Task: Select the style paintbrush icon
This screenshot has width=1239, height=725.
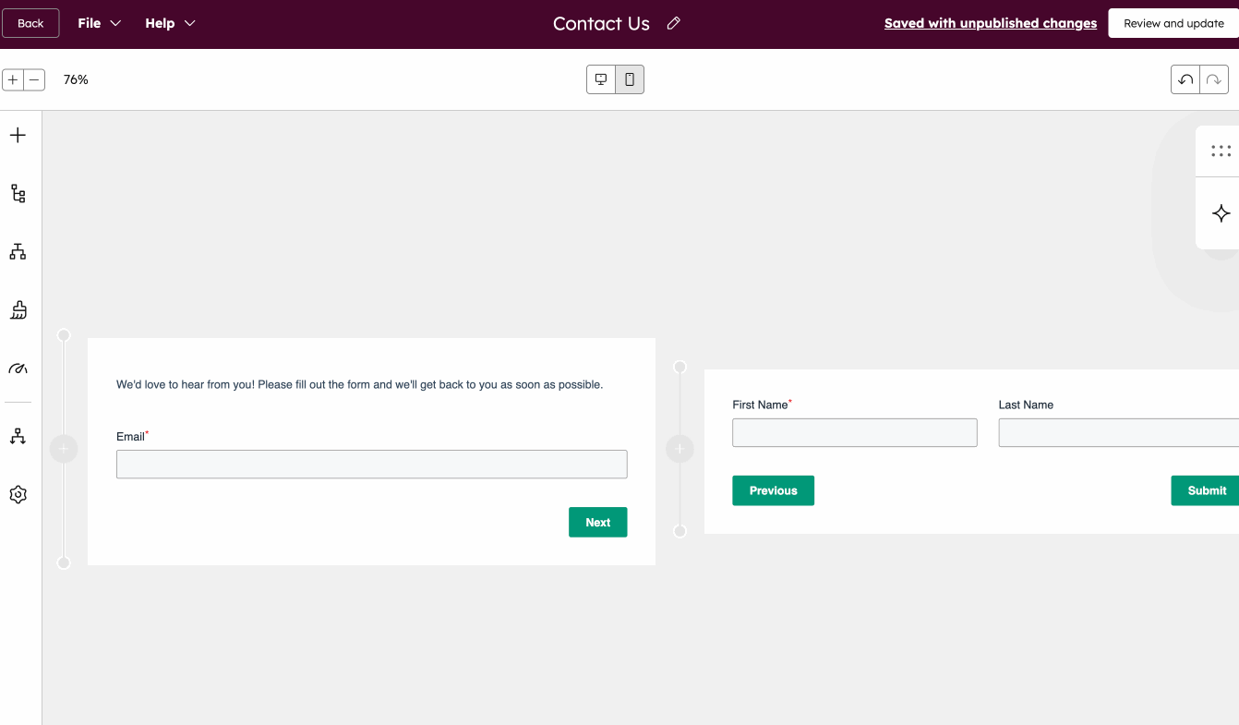Action: [x=18, y=310]
